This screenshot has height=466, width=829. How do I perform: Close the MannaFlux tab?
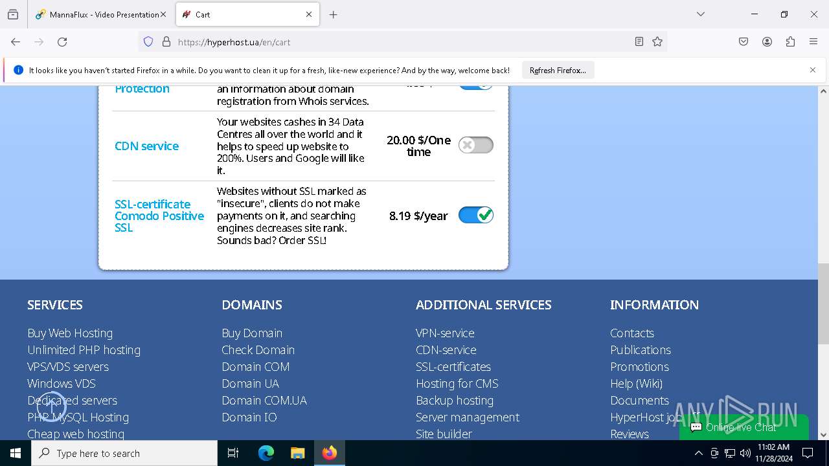pyautogui.click(x=163, y=14)
